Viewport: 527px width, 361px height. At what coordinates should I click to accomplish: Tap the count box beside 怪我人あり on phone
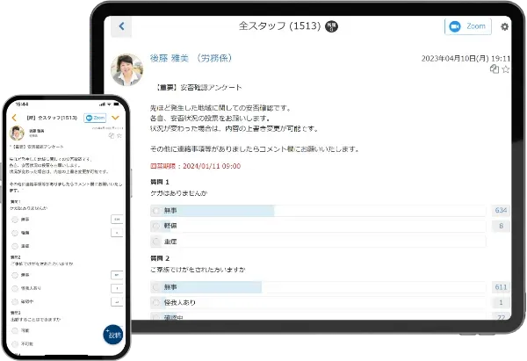tap(117, 288)
